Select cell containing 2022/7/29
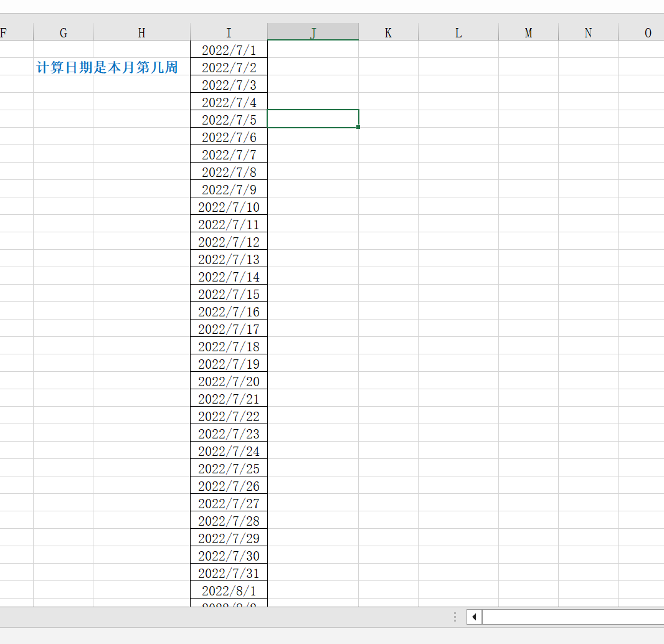Screen dimensions: 664x644 229,537
